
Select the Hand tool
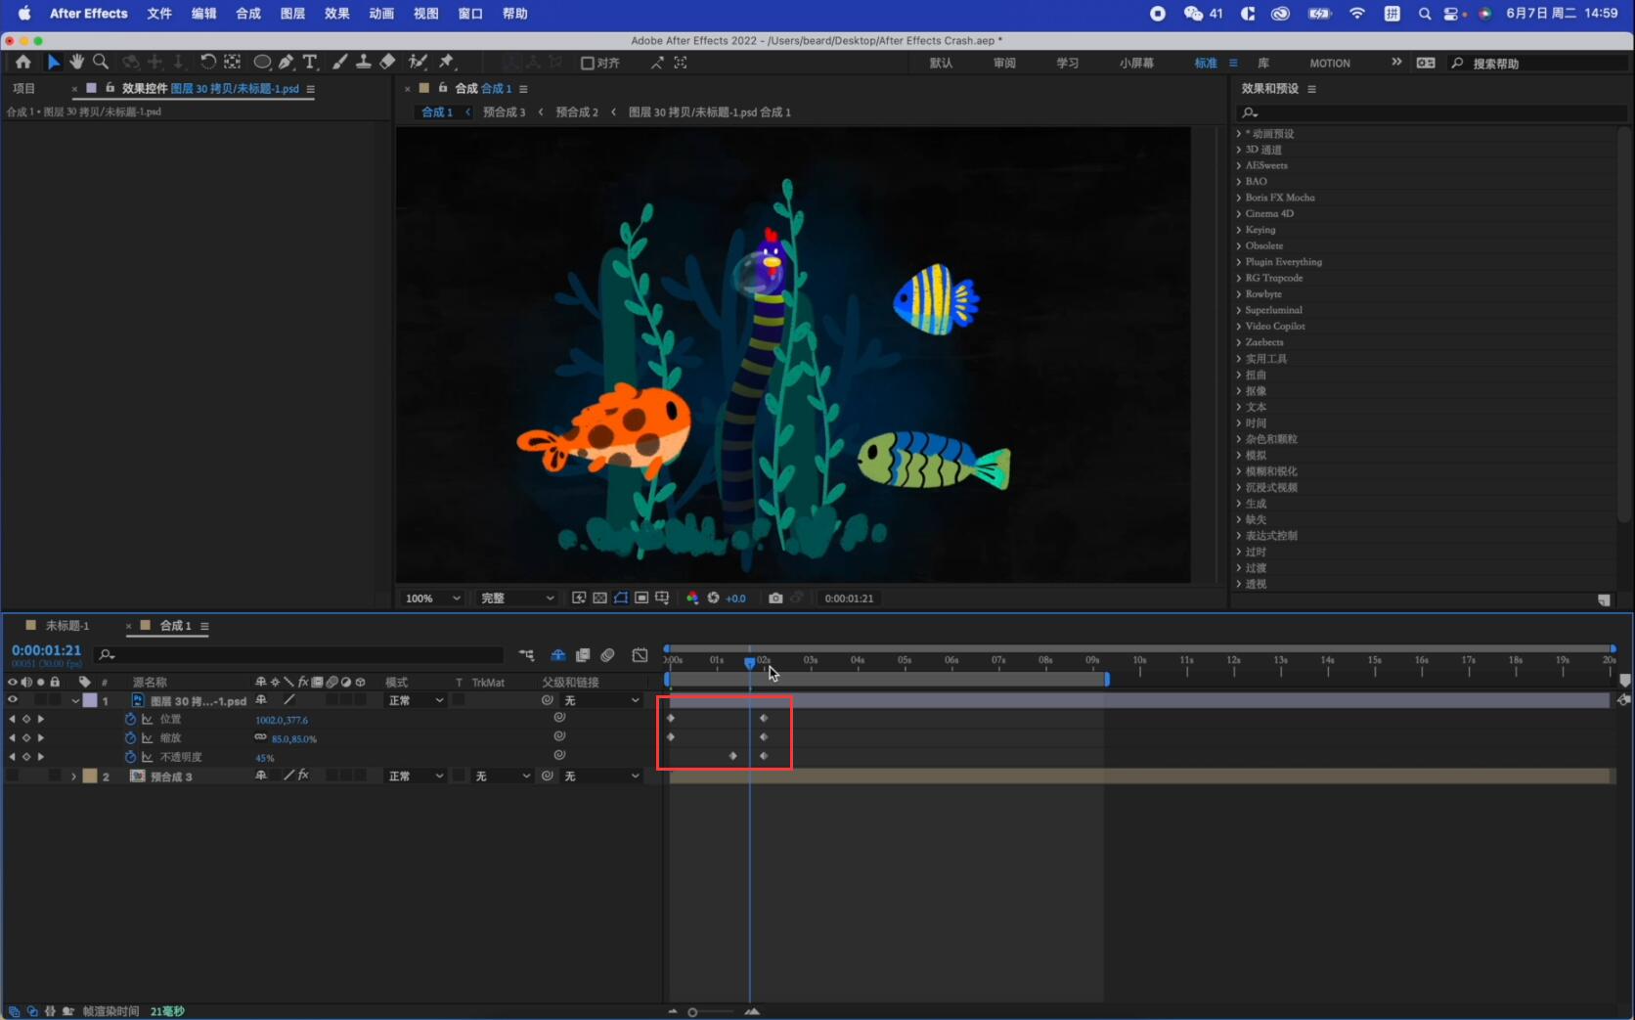pos(76,62)
